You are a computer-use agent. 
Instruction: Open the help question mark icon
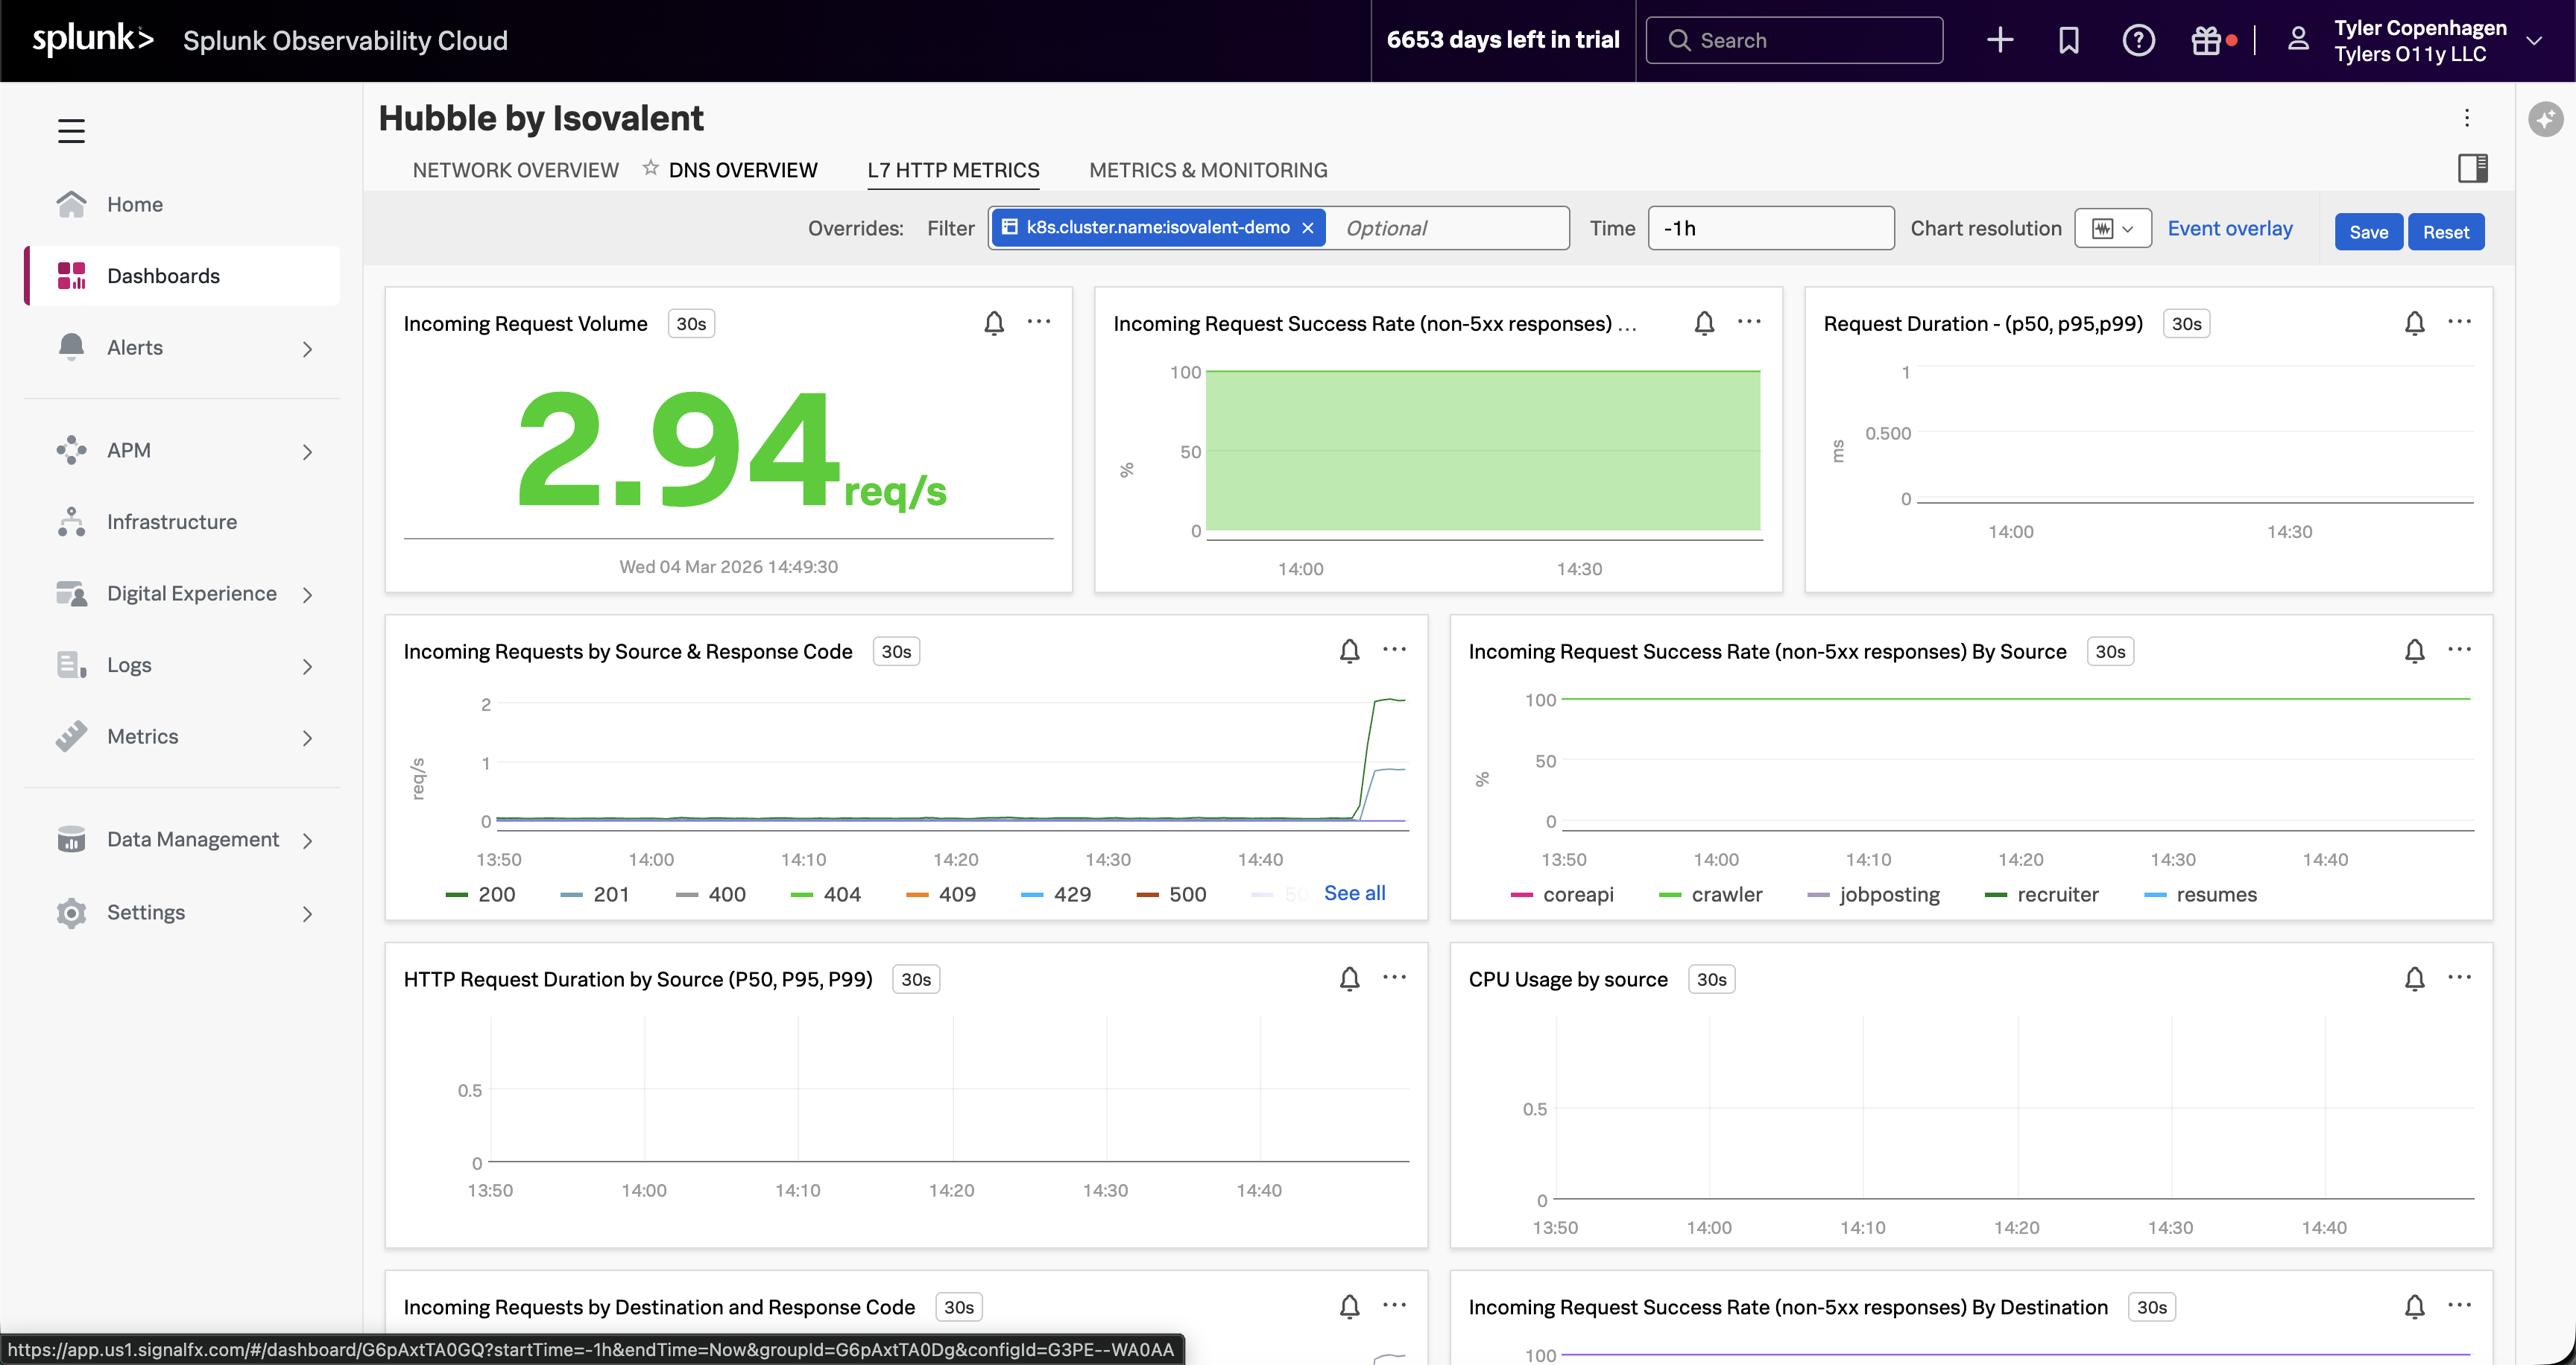coord(2138,40)
